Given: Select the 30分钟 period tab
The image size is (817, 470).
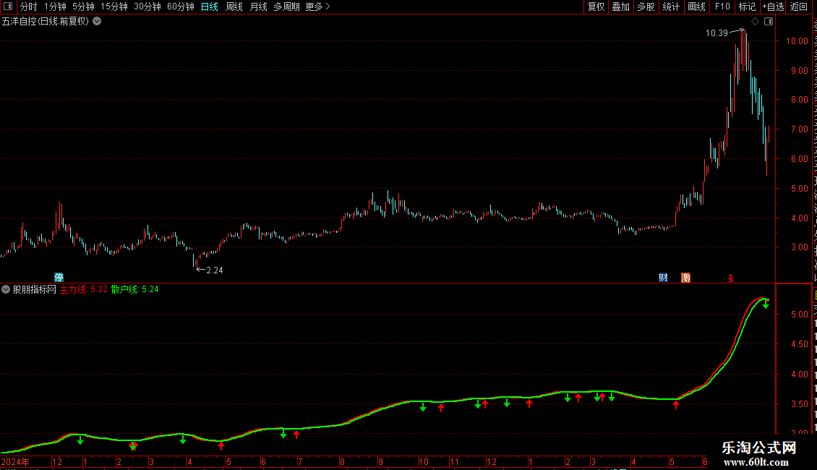Looking at the screenshot, I should (x=147, y=7).
